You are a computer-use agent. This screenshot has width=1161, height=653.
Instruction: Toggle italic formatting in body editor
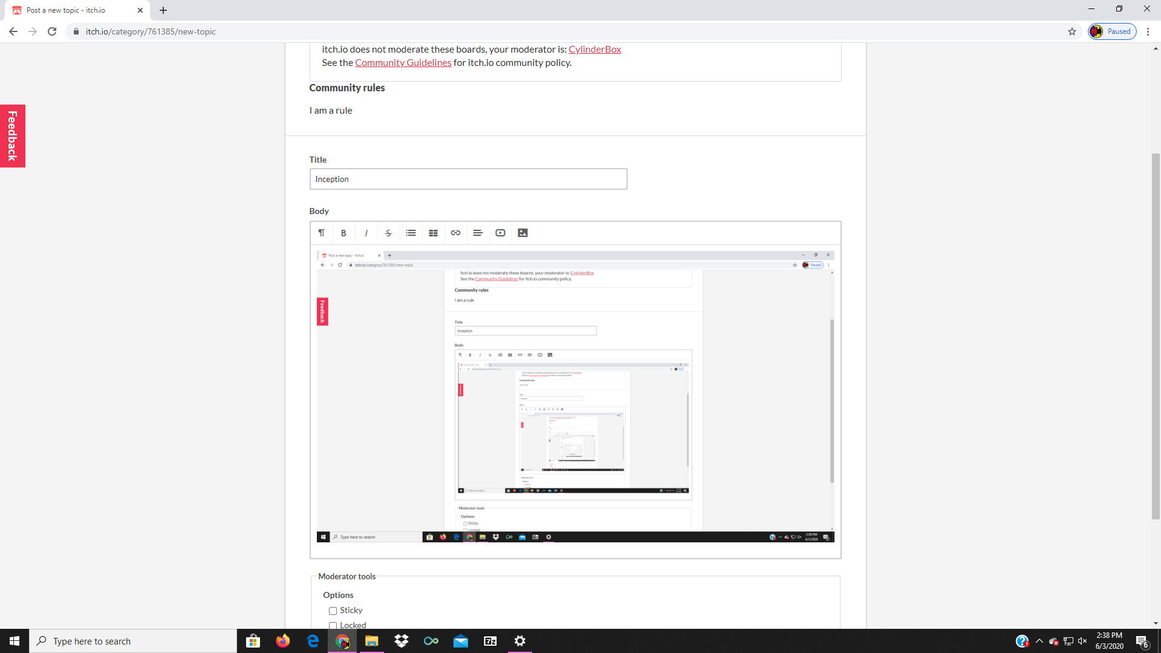click(366, 233)
